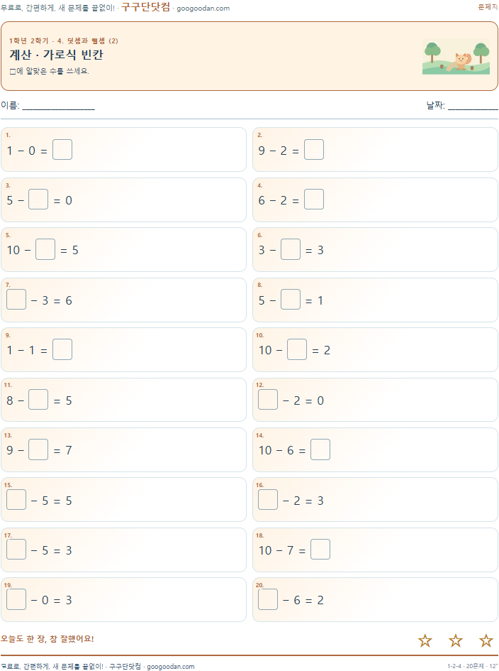Viewport: 499px width, 671px height.
Task: Click the name line after 이름
Action: [x=59, y=106]
